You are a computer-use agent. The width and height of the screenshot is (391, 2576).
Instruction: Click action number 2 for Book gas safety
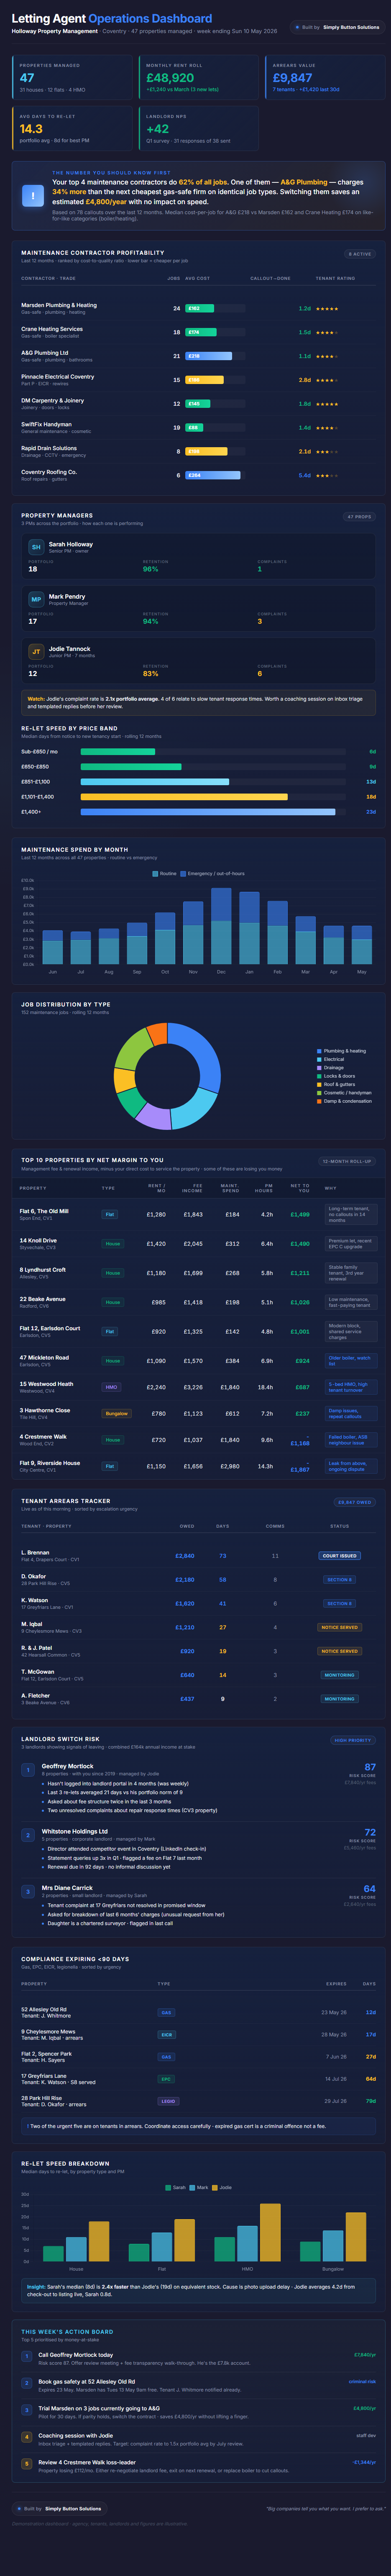28,2383
